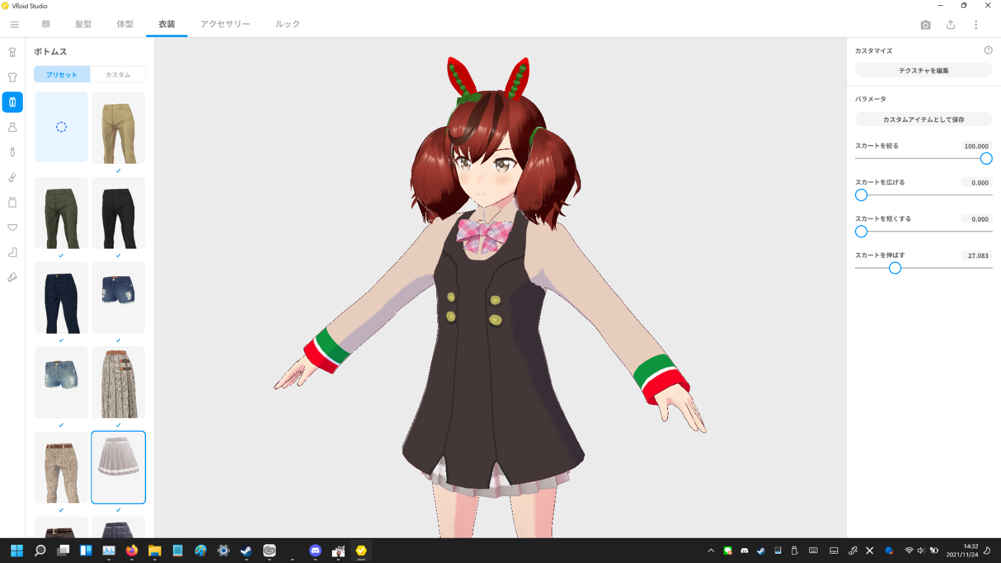Choose the white pleated skirt preset
Viewport: 1001px width, 563px height.
118,467
